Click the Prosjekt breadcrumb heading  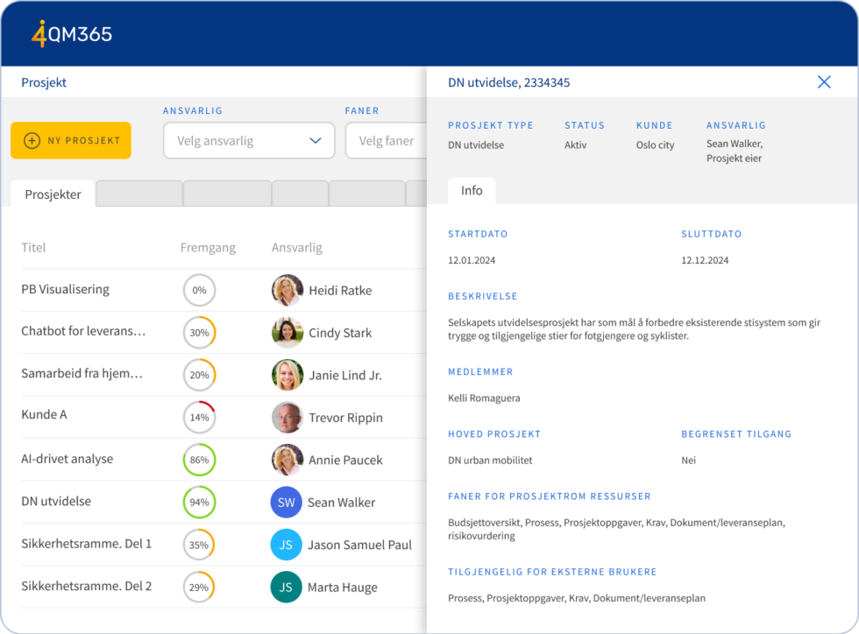(x=44, y=82)
